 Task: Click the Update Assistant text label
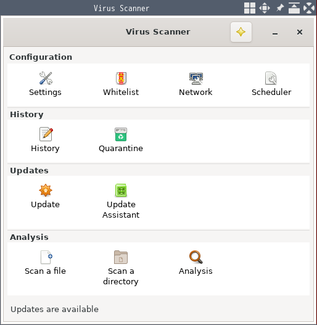tap(121, 210)
